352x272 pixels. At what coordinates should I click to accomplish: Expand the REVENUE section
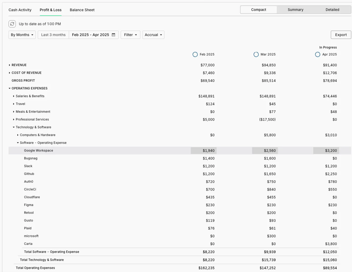pos(10,65)
